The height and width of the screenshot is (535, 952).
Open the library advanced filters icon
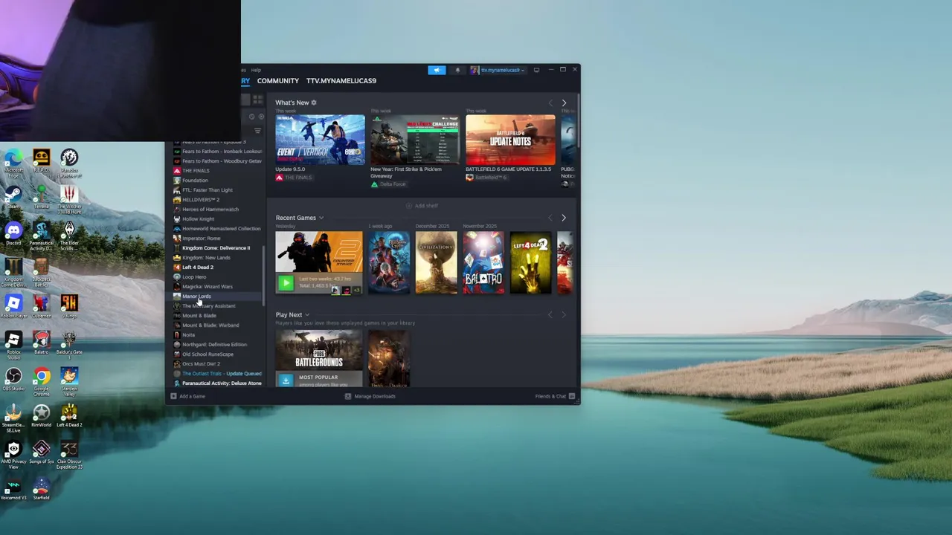click(257, 131)
